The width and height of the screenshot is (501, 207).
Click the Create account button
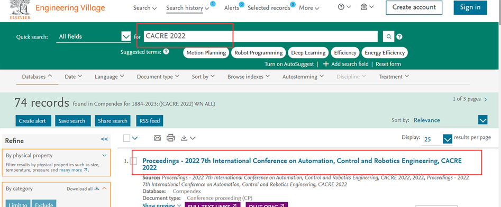(414, 7)
